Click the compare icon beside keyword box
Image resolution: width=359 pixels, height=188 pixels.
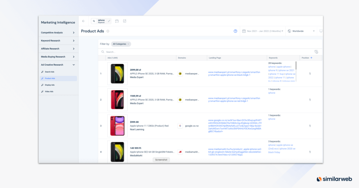pyautogui.click(x=117, y=21)
